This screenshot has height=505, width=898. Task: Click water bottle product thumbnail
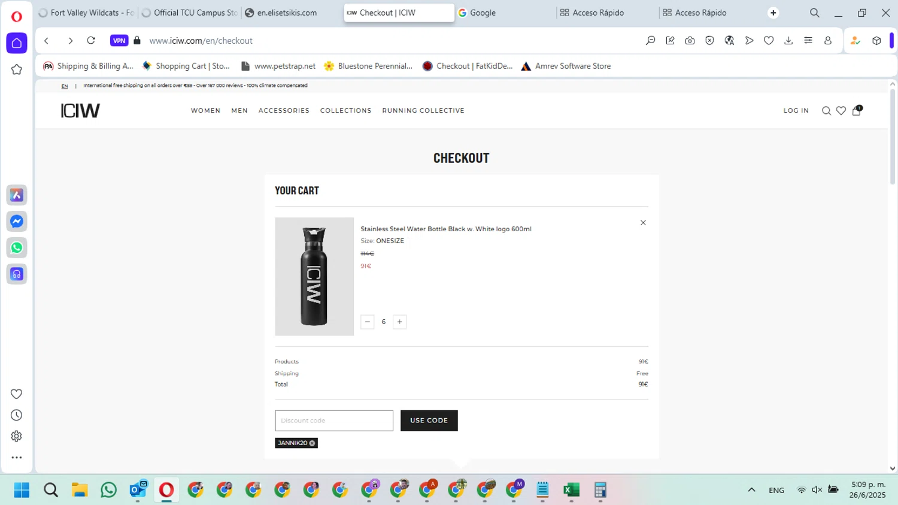click(314, 276)
